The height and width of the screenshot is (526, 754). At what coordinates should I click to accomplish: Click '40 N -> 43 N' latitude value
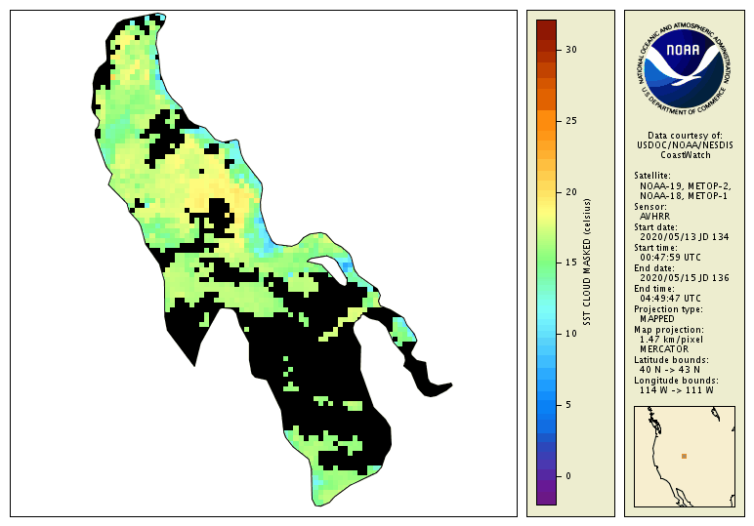[669, 370]
